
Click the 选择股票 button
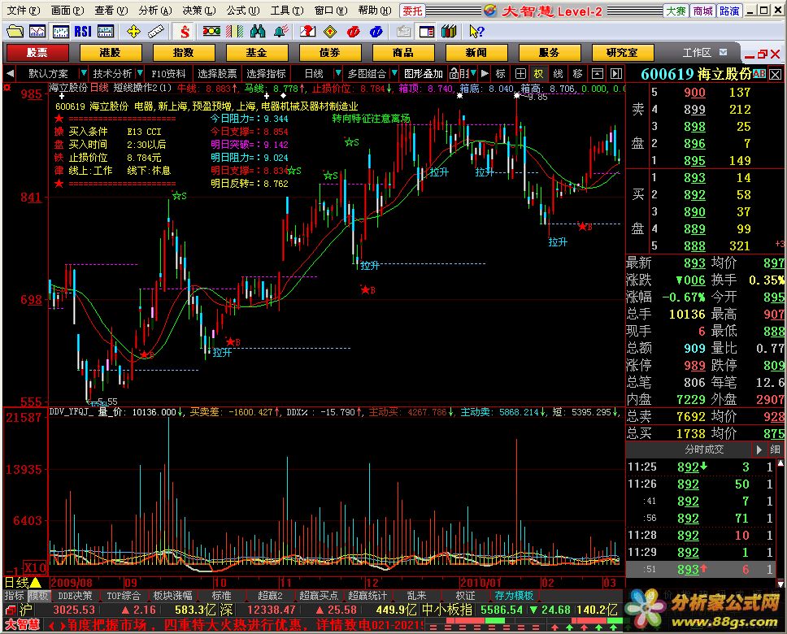[x=217, y=74]
